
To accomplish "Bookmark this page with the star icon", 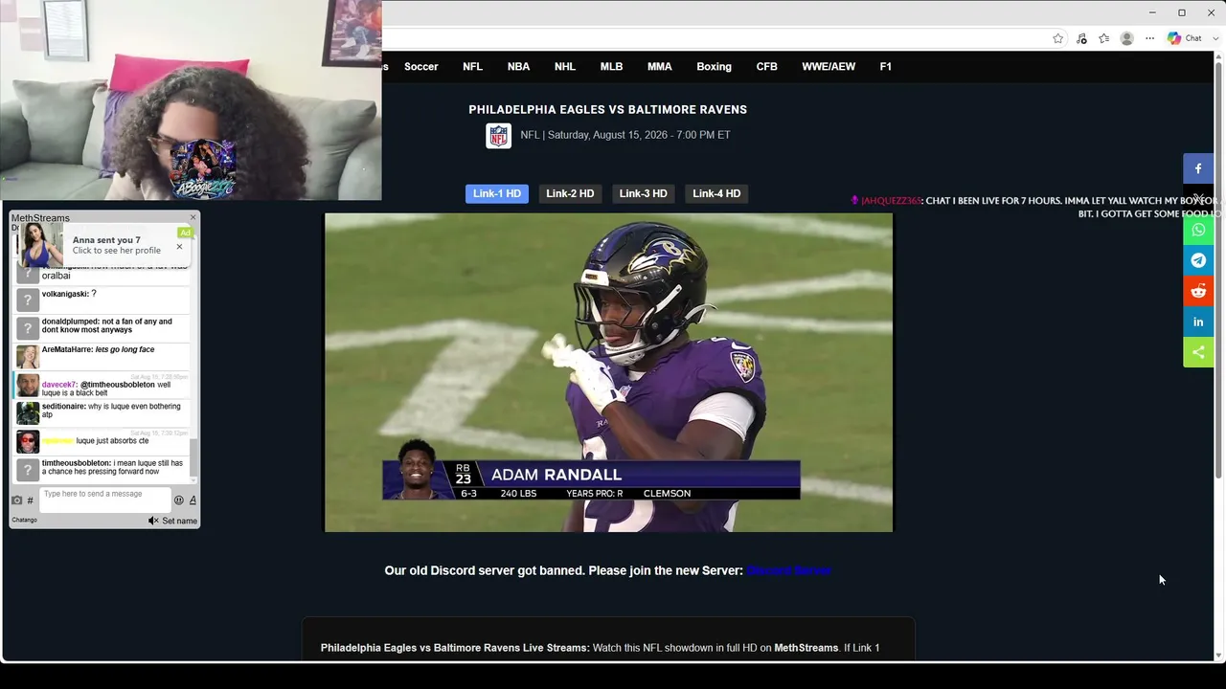I will (1057, 38).
